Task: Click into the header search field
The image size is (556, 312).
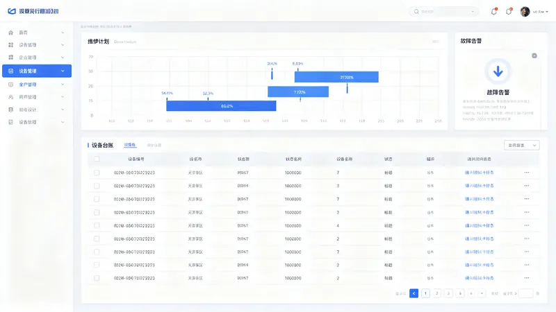Action: (x=444, y=12)
